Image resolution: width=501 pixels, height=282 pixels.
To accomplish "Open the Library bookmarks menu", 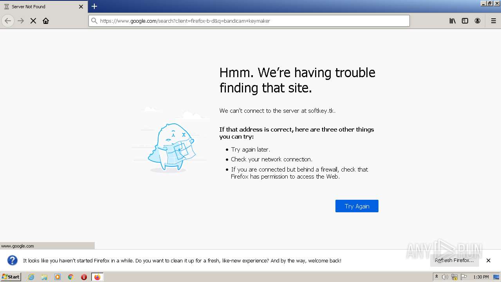I will coord(452,21).
